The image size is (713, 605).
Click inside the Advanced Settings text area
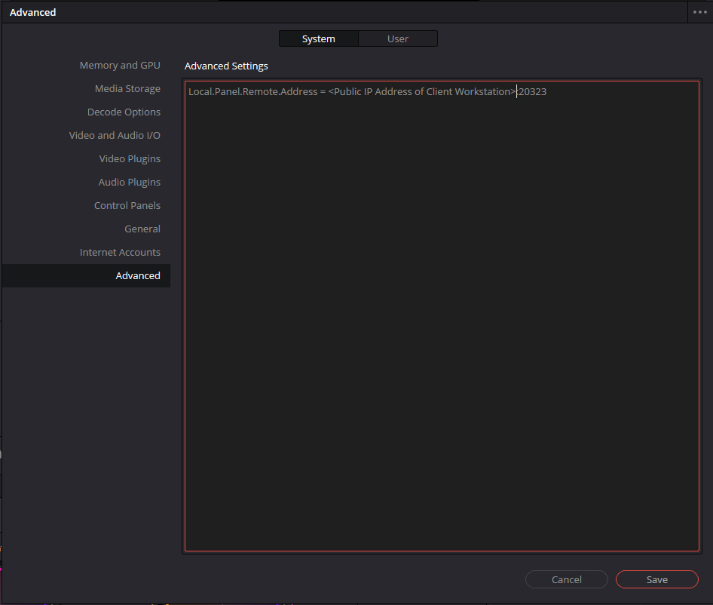[x=442, y=316]
